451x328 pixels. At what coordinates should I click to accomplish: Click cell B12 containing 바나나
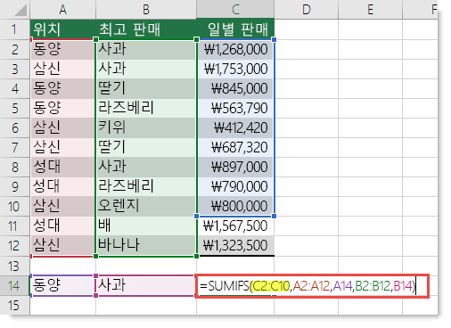coord(146,246)
